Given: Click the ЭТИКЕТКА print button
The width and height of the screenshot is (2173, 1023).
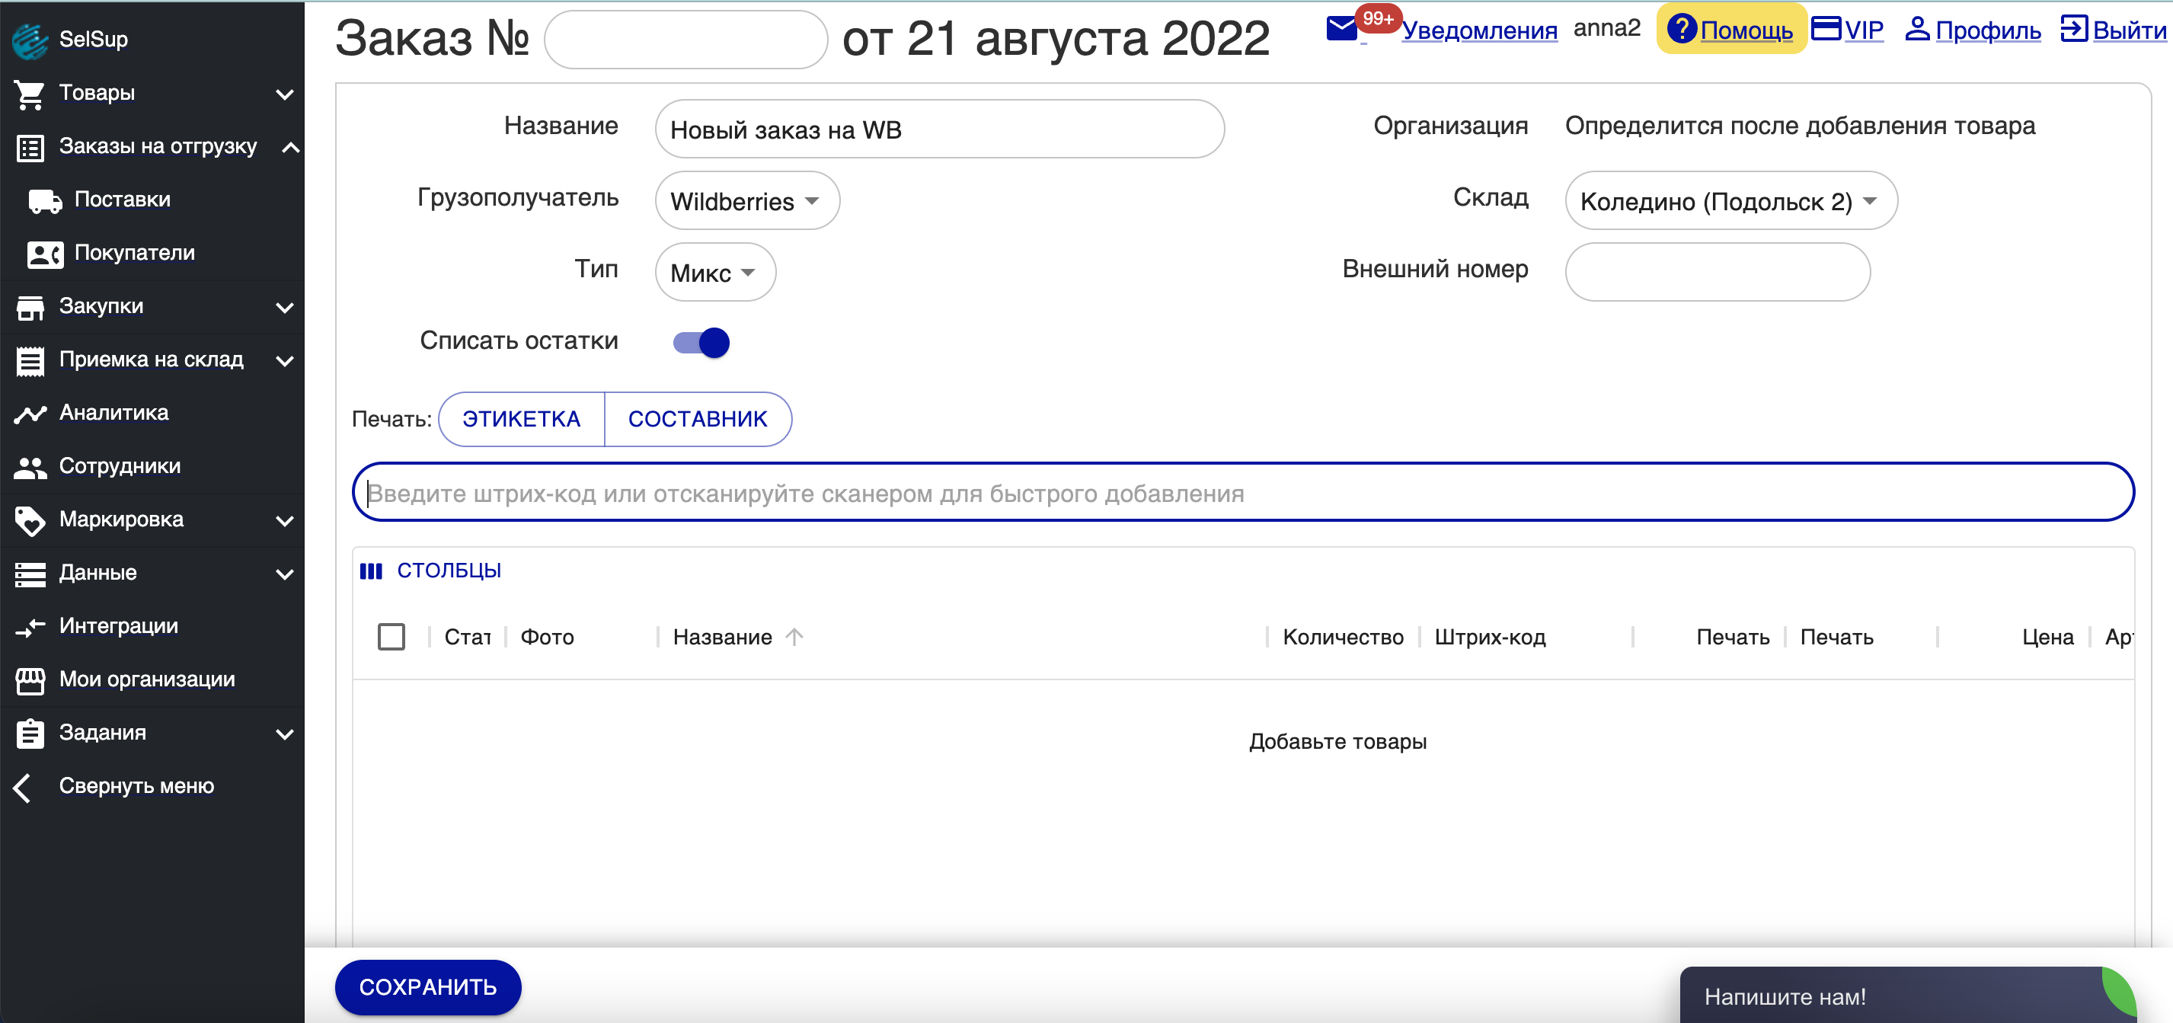Looking at the screenshot, I should [x=521, y=419].
